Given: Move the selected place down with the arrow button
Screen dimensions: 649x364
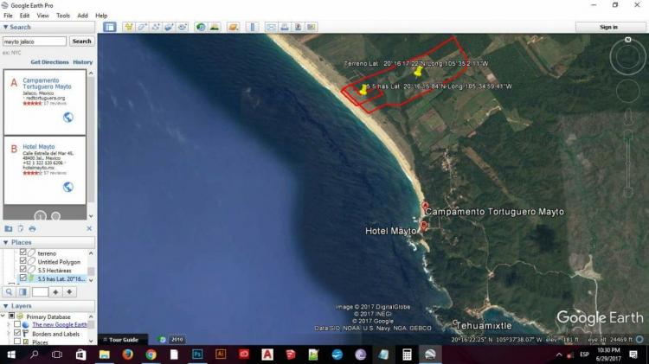Looking at the screenshot, I should click(x=69, y=292).
